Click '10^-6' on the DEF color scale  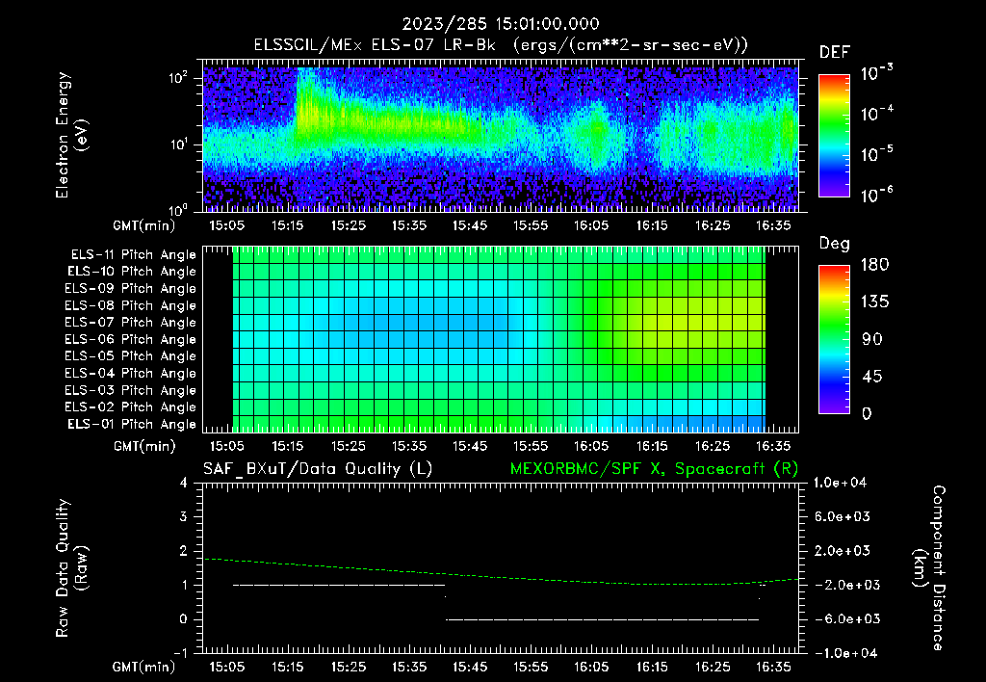tap(876, 195)
